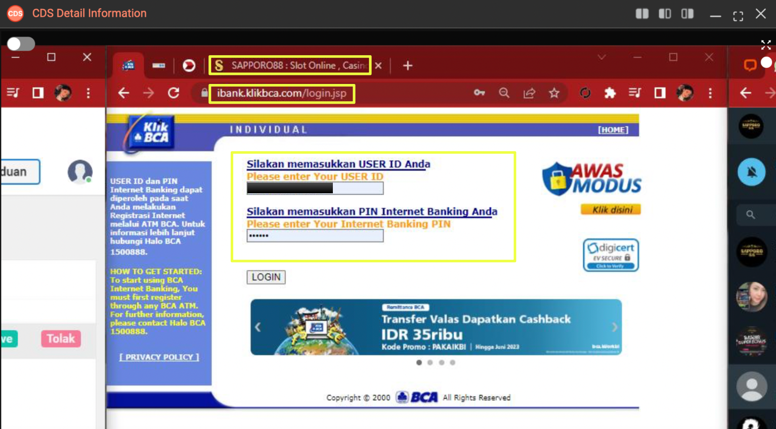Advance banner with the right arrow
The height and width of the screenshot is (429, 776).
[x=615, y=327]
